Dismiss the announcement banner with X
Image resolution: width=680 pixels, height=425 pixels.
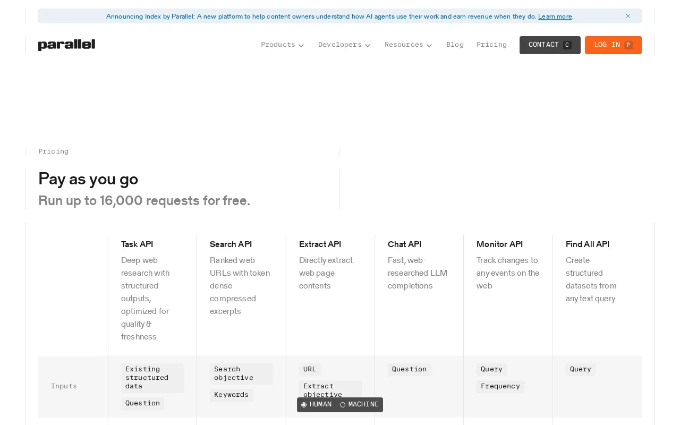click(x=628, y=16)
